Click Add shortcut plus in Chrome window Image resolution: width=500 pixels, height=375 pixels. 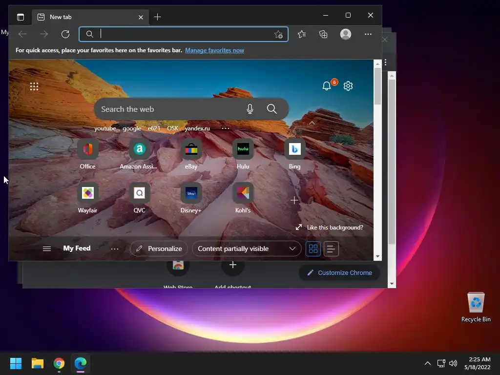(233, 265)
